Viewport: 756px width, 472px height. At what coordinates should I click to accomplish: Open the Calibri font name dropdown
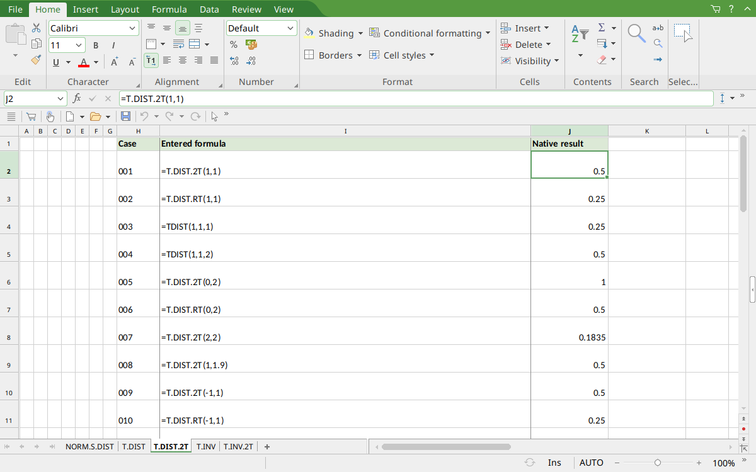click(132, 28)
